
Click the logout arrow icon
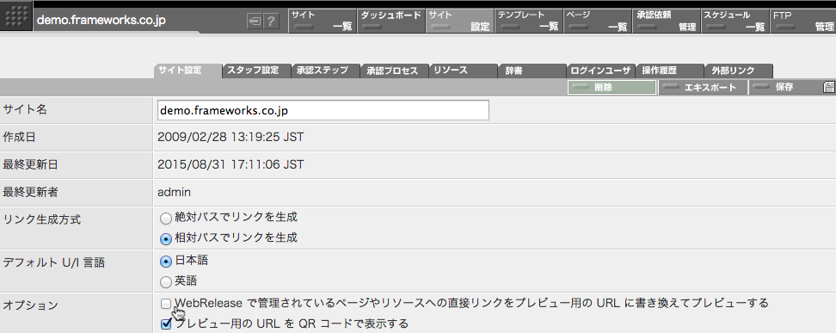coord(255,22)
